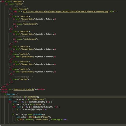Click the $( topTitle[i] ).attr("index",i) line
Viewport: 126px width, 126px height.
[29, 104]
